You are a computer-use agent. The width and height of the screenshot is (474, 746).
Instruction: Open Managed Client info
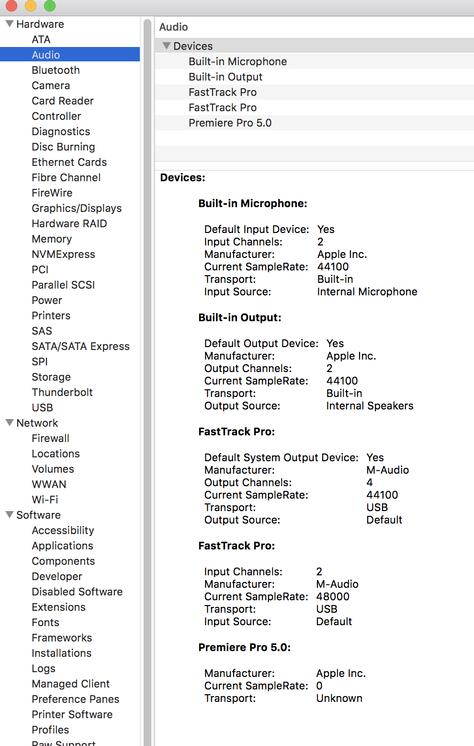[x=70, y=684]
